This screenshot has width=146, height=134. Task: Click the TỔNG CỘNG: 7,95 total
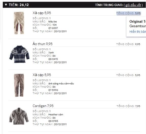[x=128, y=106]
